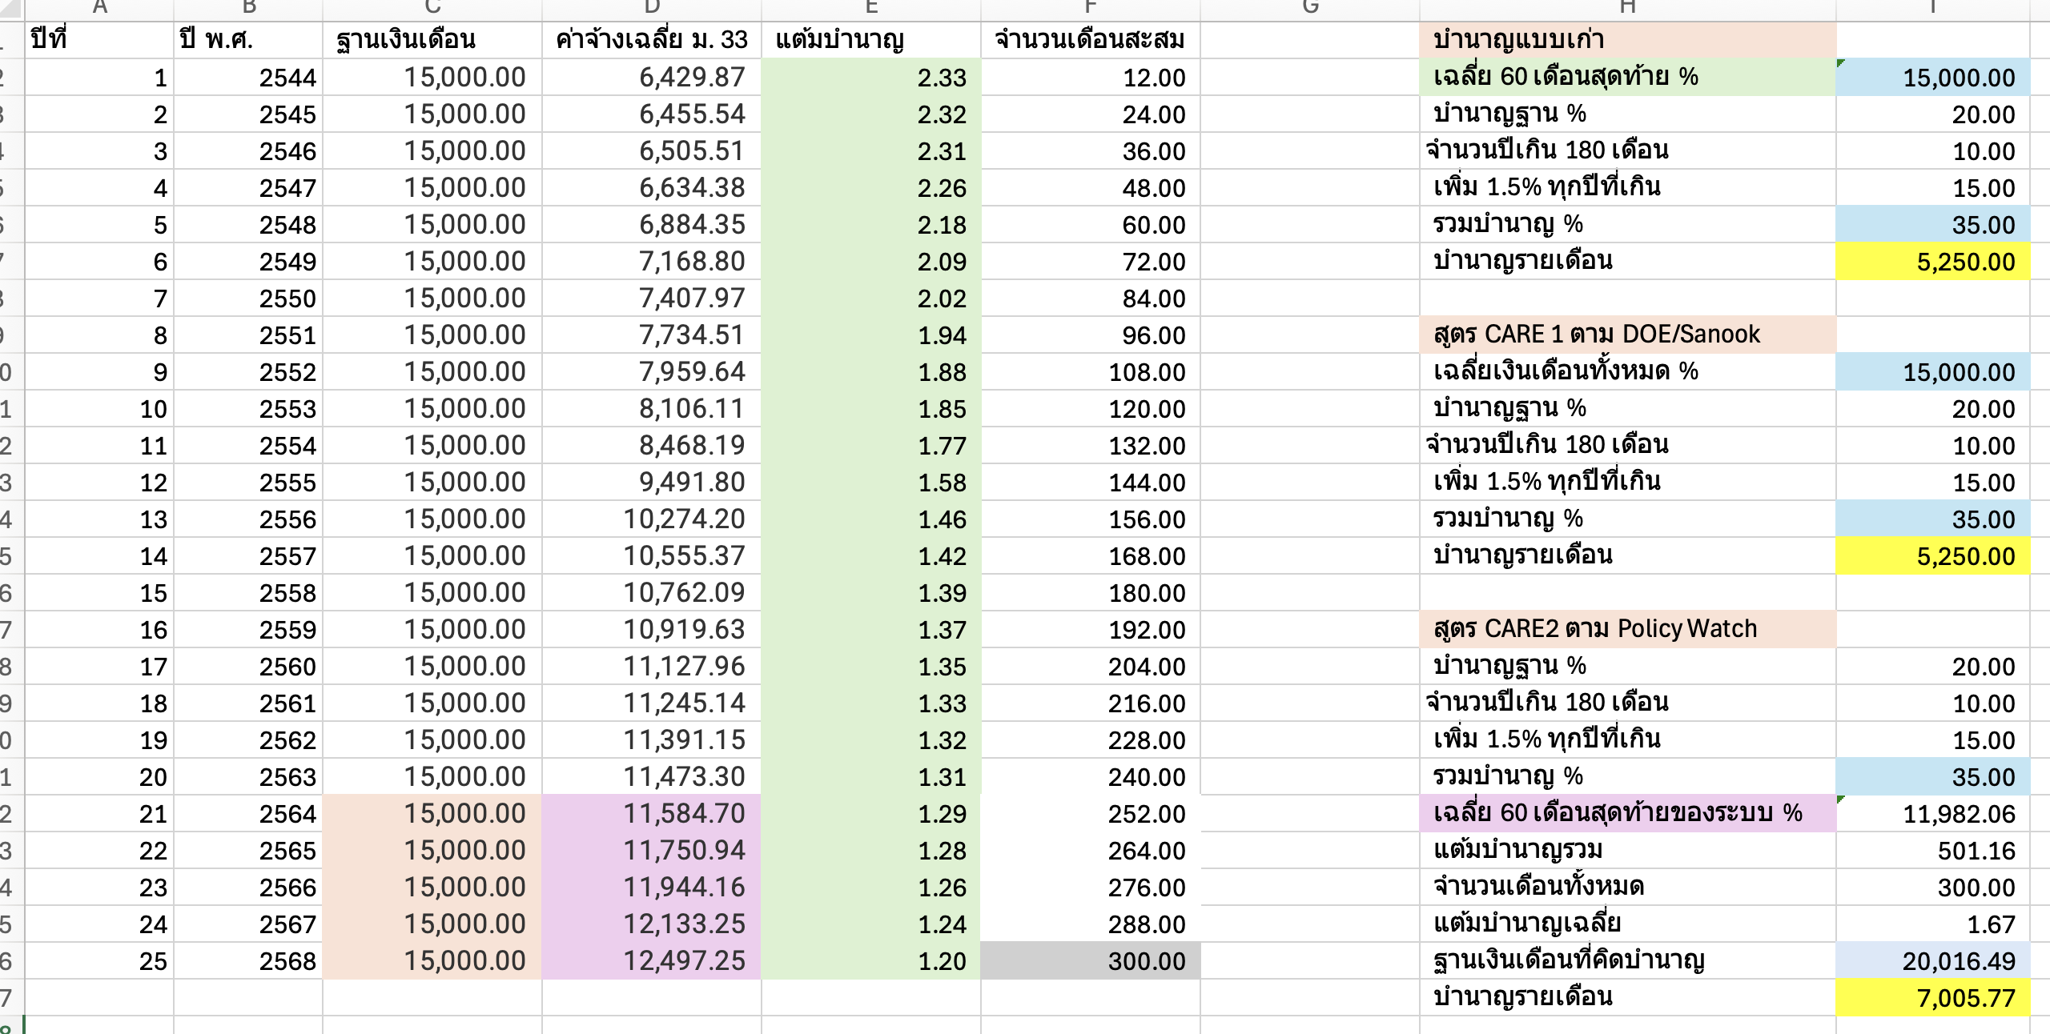The height and width of the screenshot is (1034, 2050).
Task: Select the cell containing 20,016.49
Action: [x=1932, y=961]
